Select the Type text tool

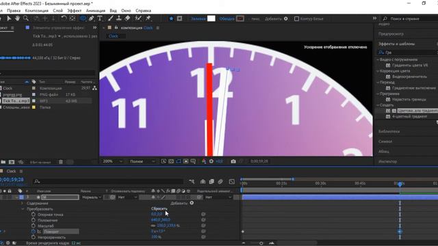[x=100, y=18]
